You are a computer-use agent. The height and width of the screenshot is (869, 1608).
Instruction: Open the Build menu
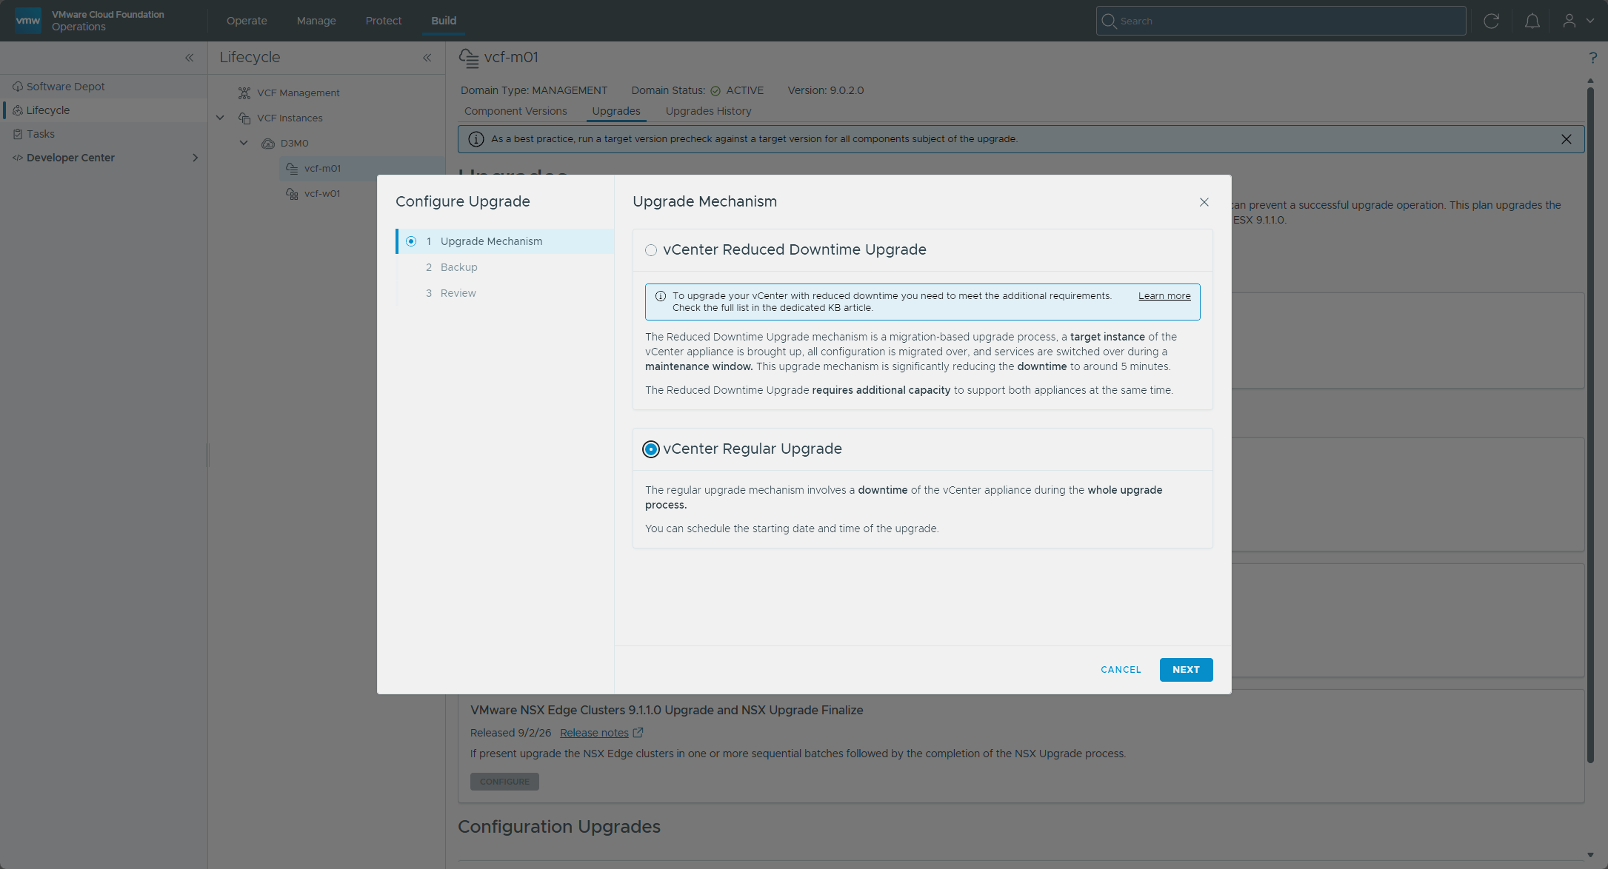(444, 21)
